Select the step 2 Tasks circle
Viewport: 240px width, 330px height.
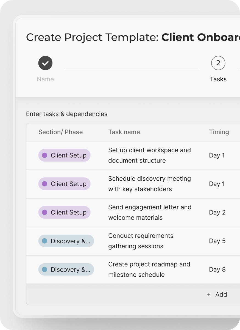218,63
